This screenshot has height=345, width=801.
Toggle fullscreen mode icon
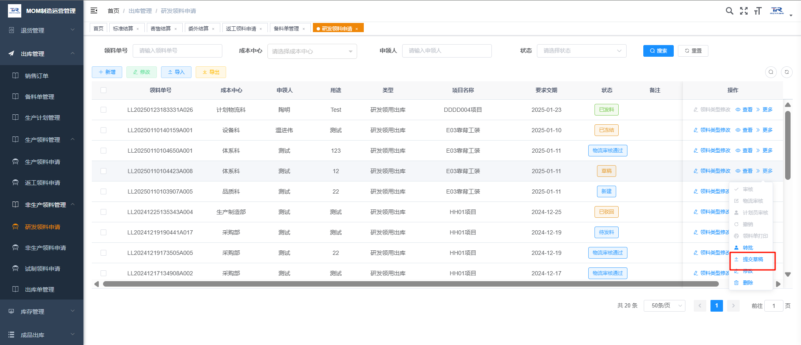[743, 11]
